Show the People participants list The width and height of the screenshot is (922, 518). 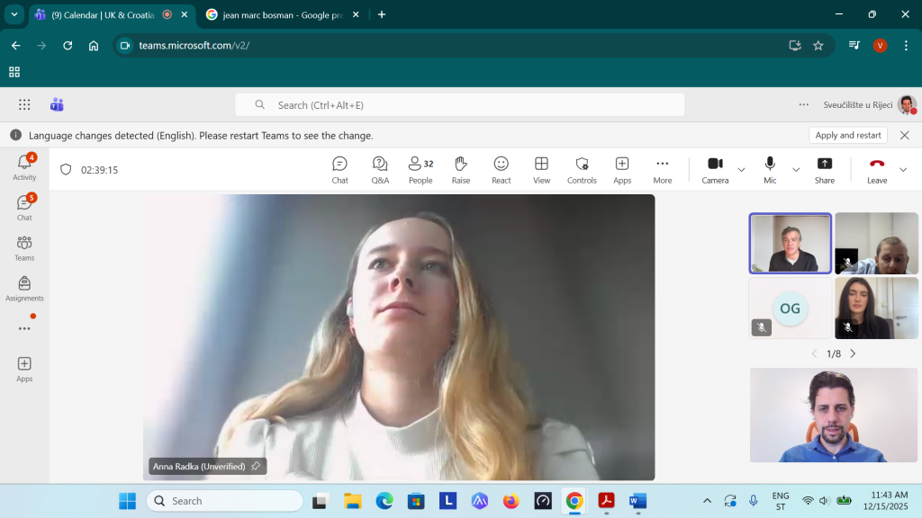(x=420, y=168)
